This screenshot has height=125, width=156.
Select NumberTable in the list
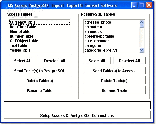39,36
